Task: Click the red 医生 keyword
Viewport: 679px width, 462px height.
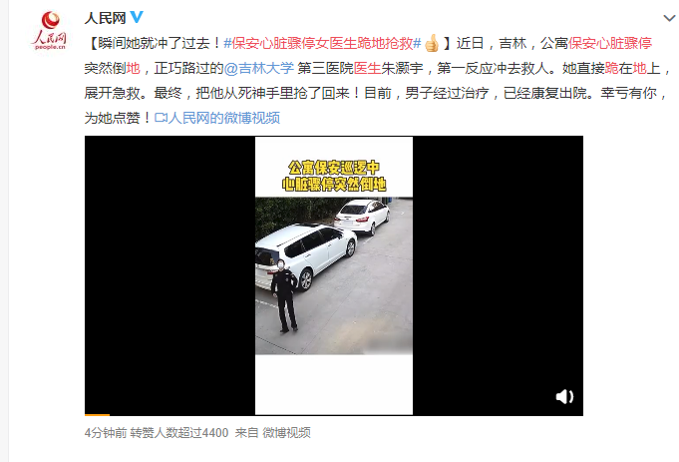Action: pos(368,68)
